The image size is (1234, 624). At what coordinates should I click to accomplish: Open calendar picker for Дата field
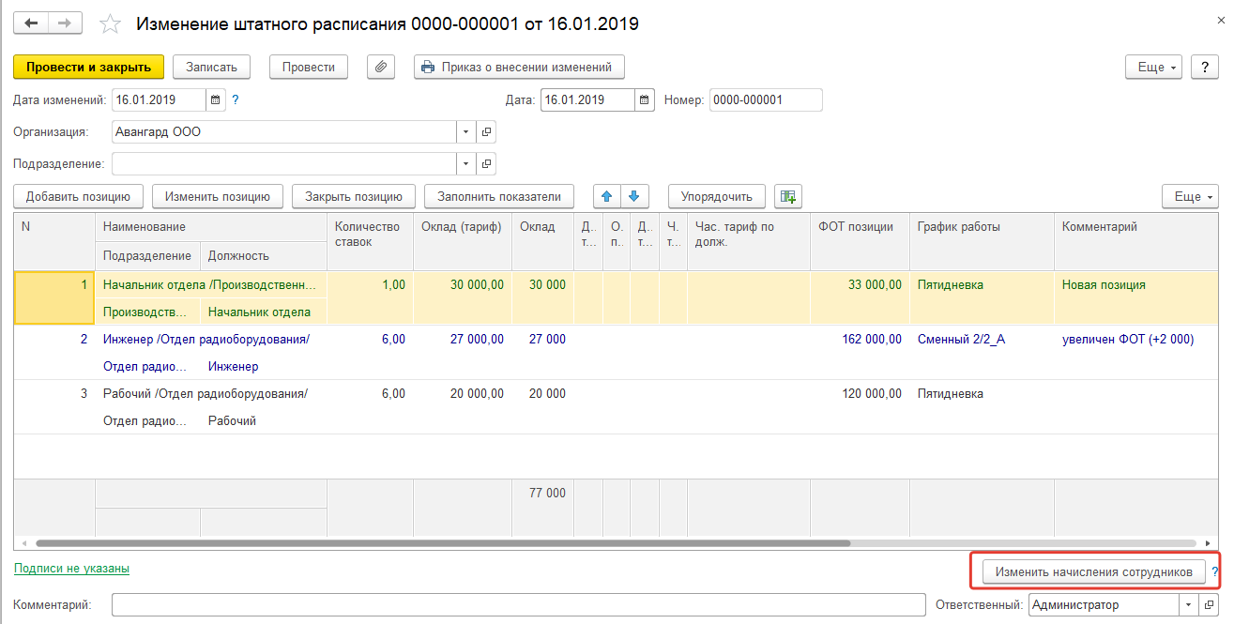(644, 99)
